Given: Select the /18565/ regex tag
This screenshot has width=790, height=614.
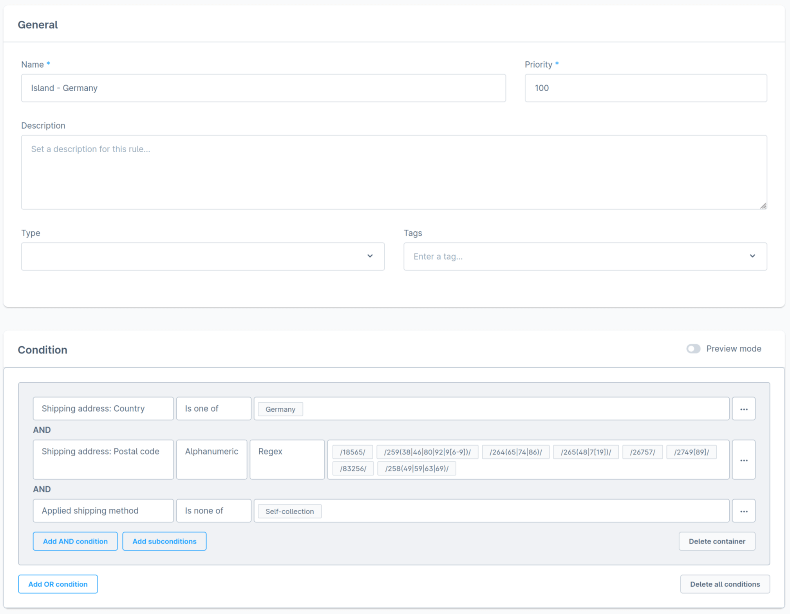Looking at the screenshot, I should (x=353, y=452).
